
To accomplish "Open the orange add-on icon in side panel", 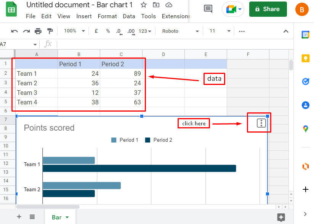I will 305,166.
